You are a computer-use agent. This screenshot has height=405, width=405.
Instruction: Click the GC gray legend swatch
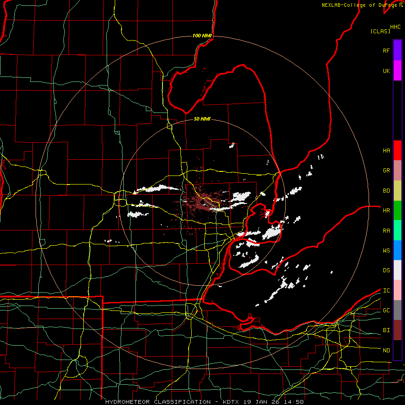point(397,310)
